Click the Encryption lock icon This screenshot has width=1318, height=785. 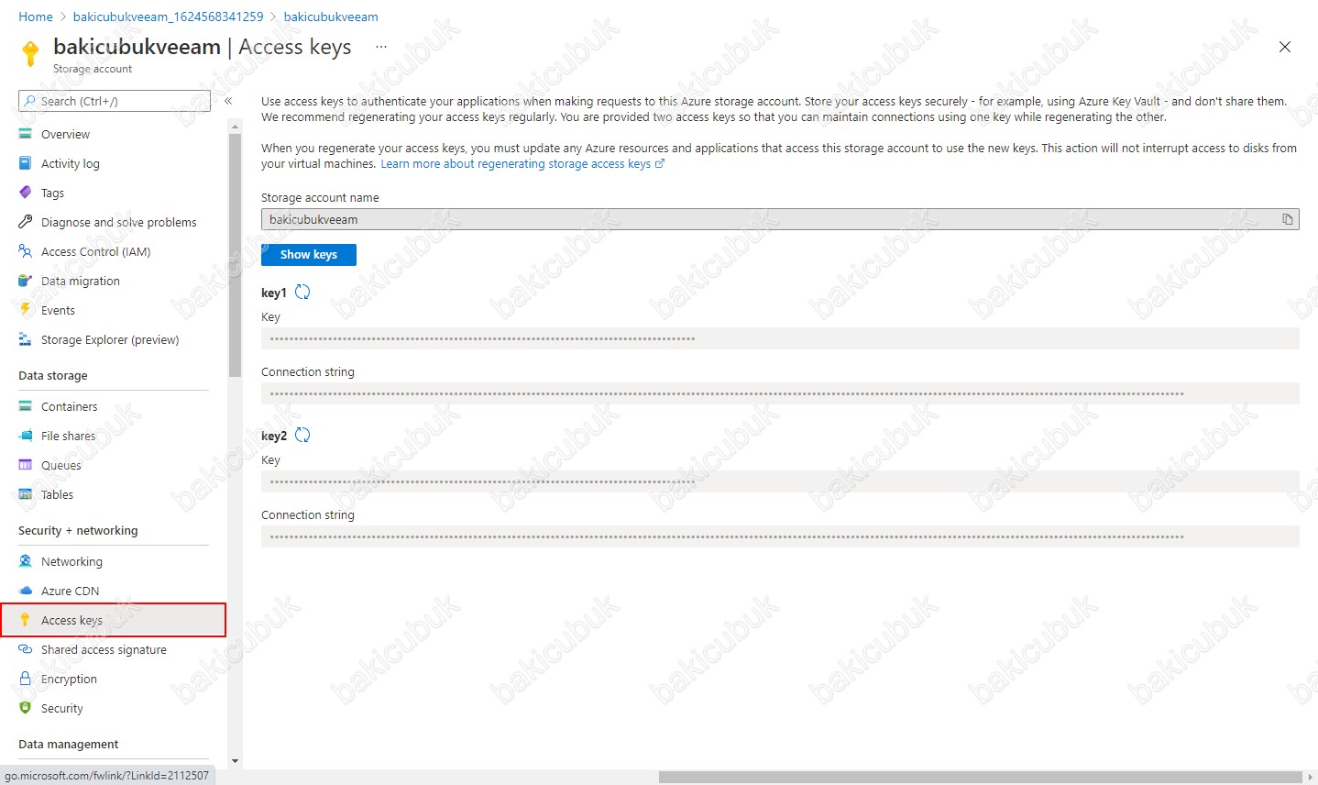[25, 679]
